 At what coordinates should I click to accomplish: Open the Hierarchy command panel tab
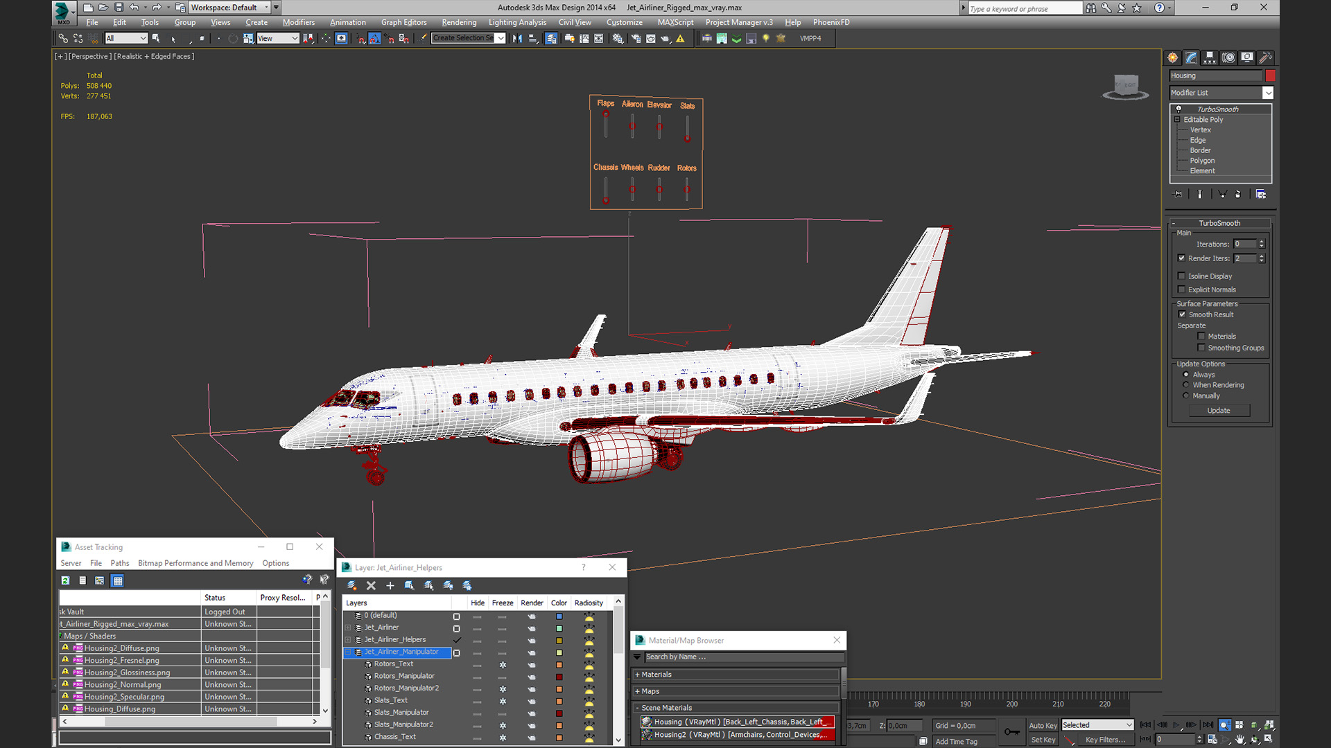coord(1210,57)
